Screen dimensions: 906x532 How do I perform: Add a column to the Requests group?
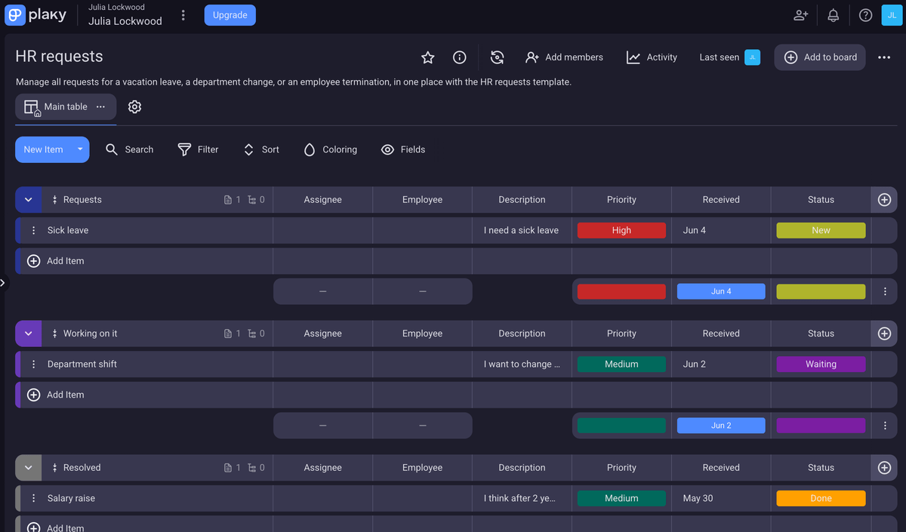(884, 200)
